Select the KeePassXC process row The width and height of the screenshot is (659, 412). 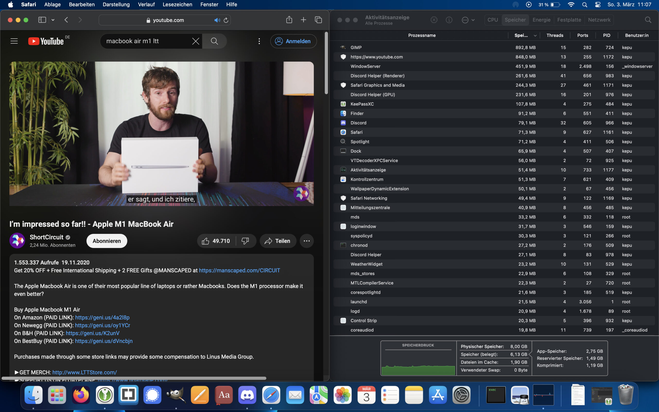click(x=494, y=104)
